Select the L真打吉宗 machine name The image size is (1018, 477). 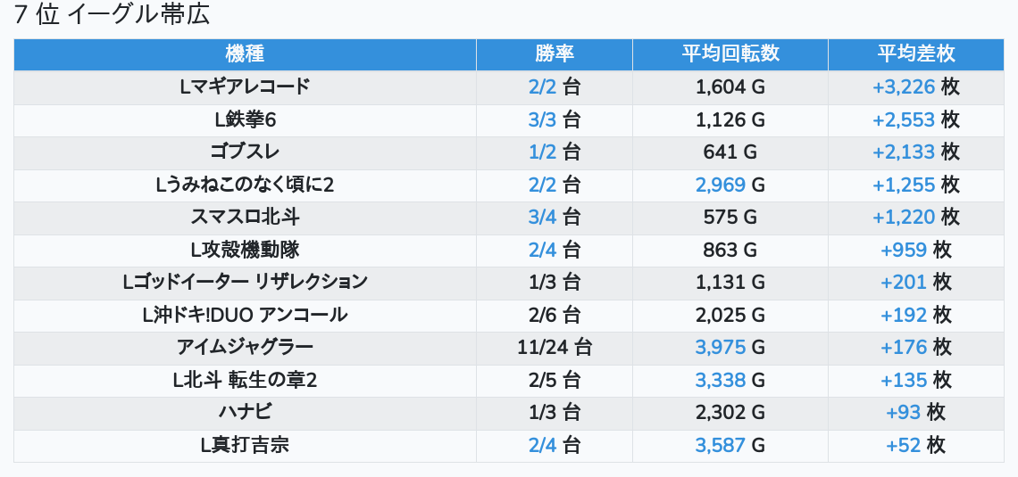pyautogui.click(x=245, y=445)
